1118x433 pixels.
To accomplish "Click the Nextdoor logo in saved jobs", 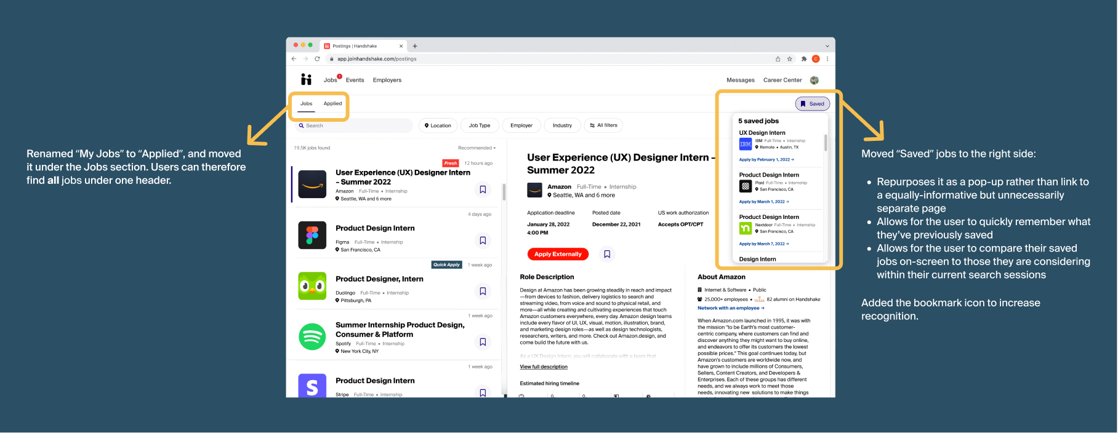I will pyautogui.click(x=745, y=228).
